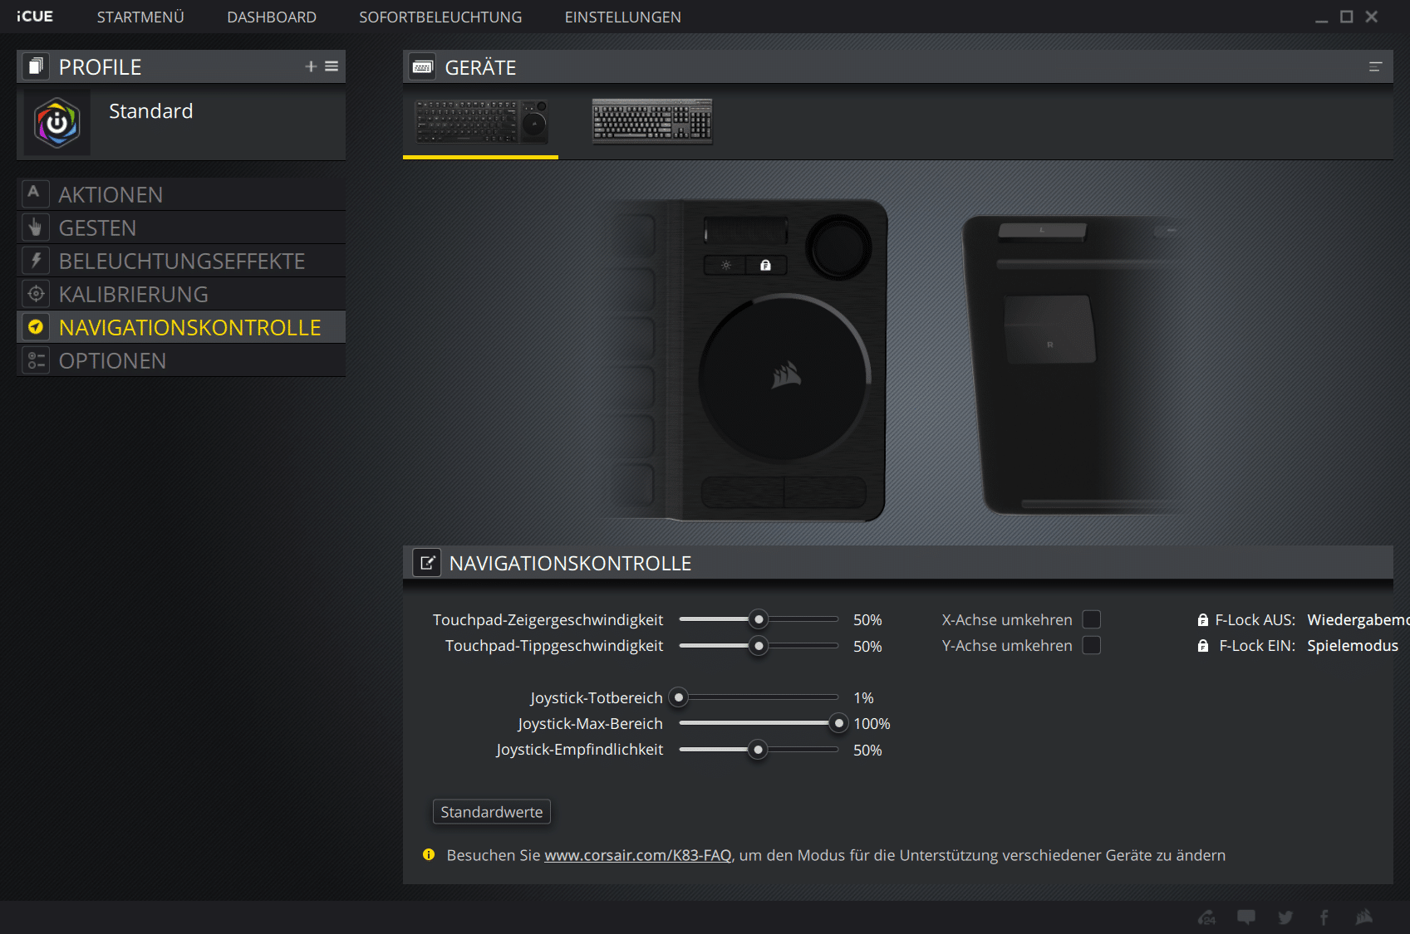
Task: Open the profile list hamburger menu
Action: pyautogui.click(x=332, y=66)
